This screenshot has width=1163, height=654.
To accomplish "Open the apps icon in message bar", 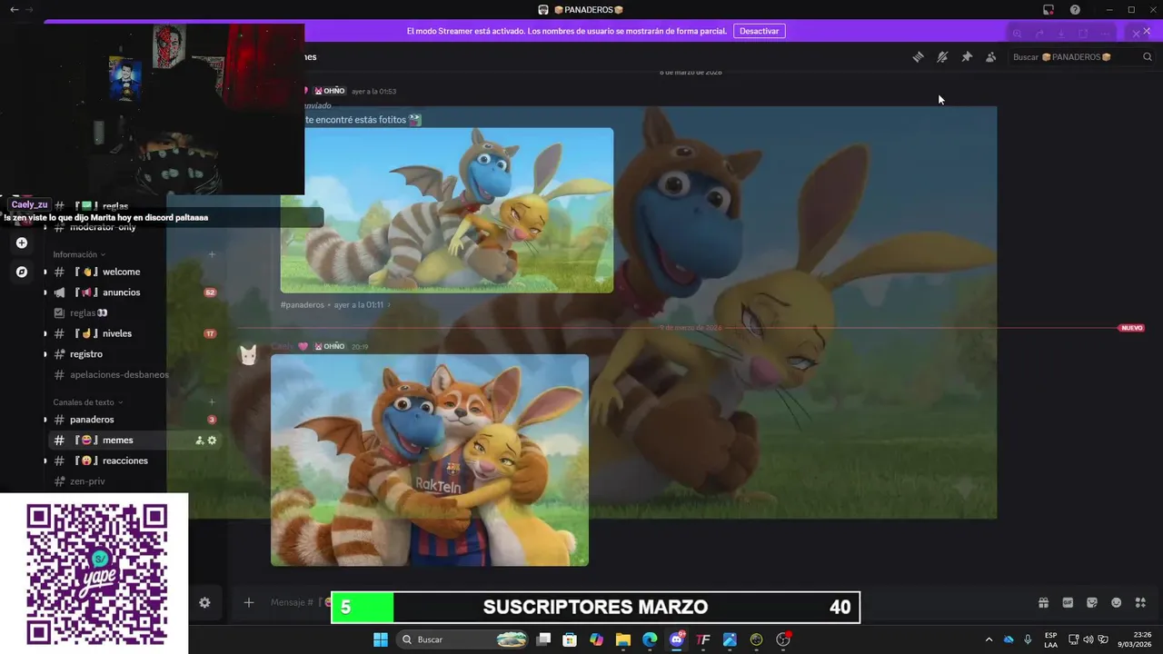I will coord(1140,602).
